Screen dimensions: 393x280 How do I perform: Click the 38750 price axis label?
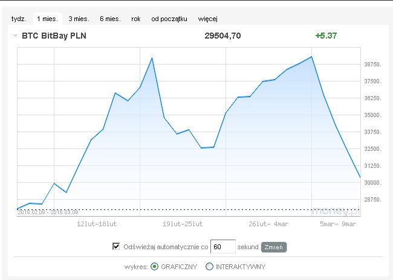click(372, 65)
